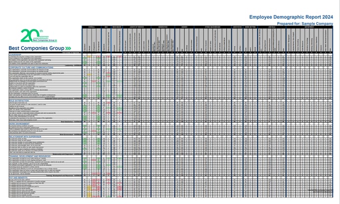Screen dimensions: 340x204
Task: Click the BENCHMARK column group header
Action: [117, 27]
